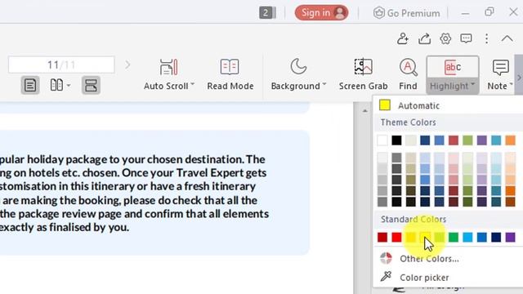
Task: Pick purple theme color in top row
Action: pos(481,140)
